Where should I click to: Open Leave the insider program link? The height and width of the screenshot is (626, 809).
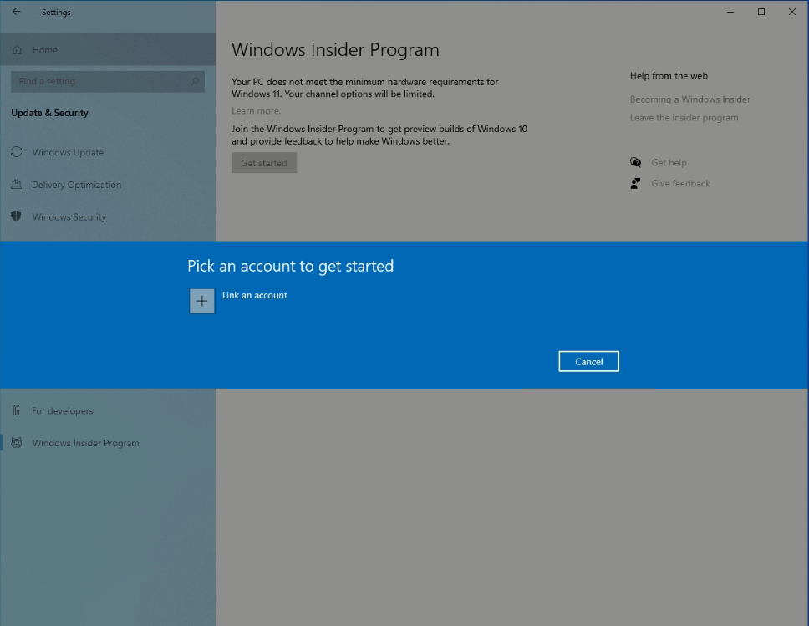point(684,118)
